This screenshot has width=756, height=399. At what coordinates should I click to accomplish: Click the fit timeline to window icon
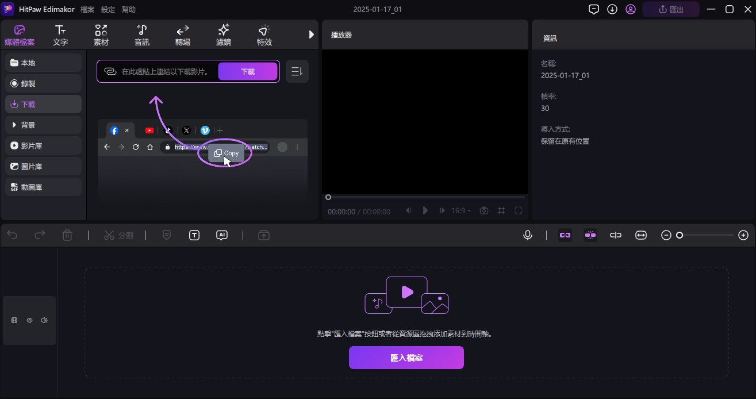[x=641, y=235]
